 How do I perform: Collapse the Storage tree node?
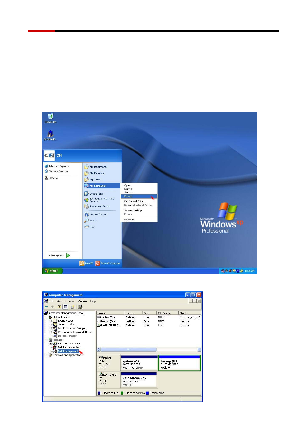[46, 340]
